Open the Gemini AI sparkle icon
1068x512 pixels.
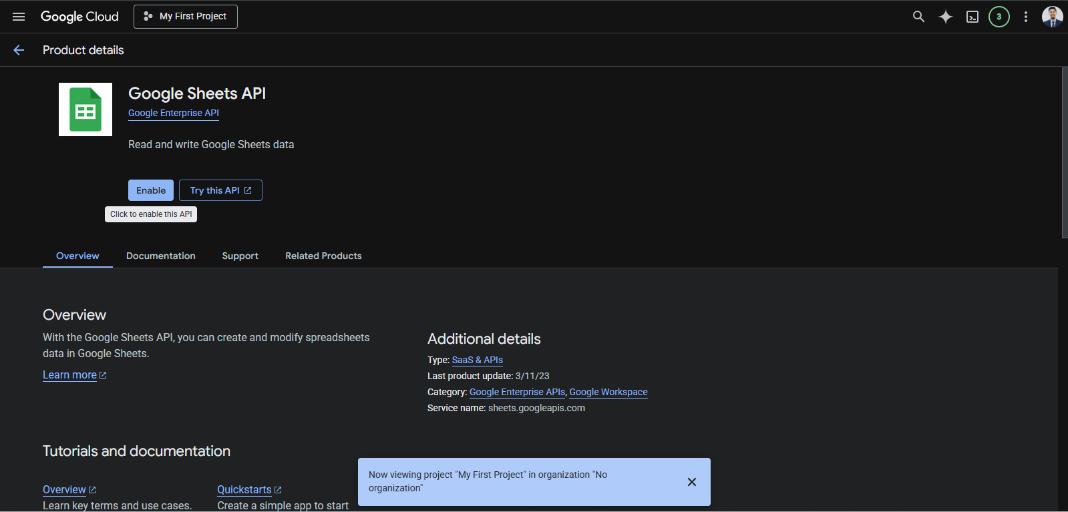tap(946, 17)
